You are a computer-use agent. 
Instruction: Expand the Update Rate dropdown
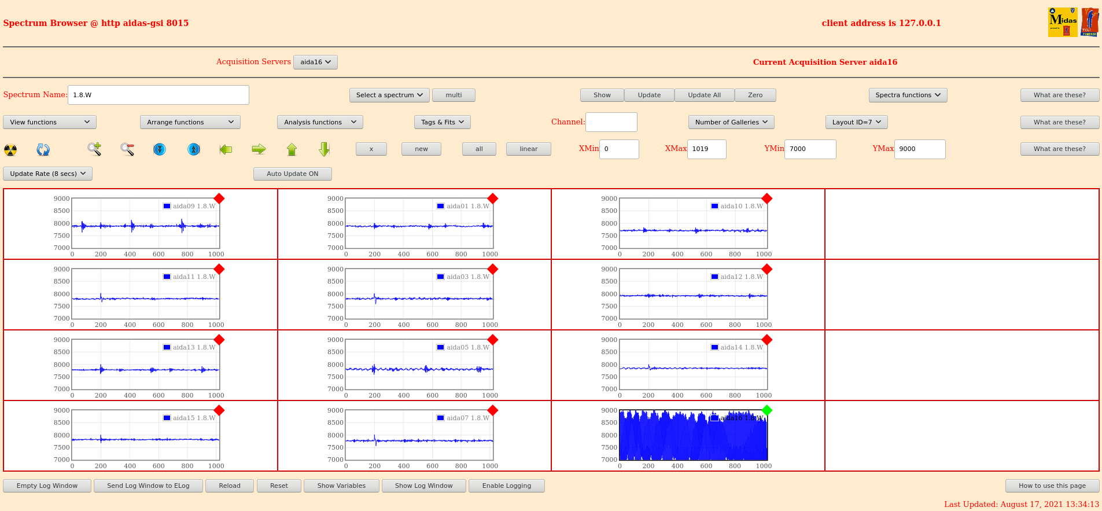pos(48,174)
